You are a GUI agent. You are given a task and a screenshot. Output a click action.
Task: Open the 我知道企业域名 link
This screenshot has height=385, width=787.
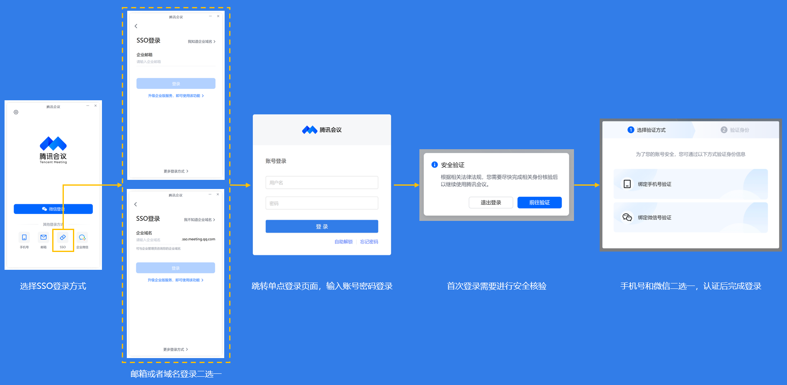[x=201, y=41]
